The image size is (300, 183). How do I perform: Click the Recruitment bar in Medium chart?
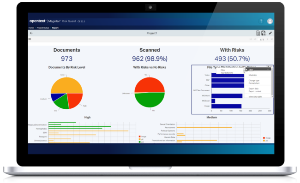[x=204, y=127]
